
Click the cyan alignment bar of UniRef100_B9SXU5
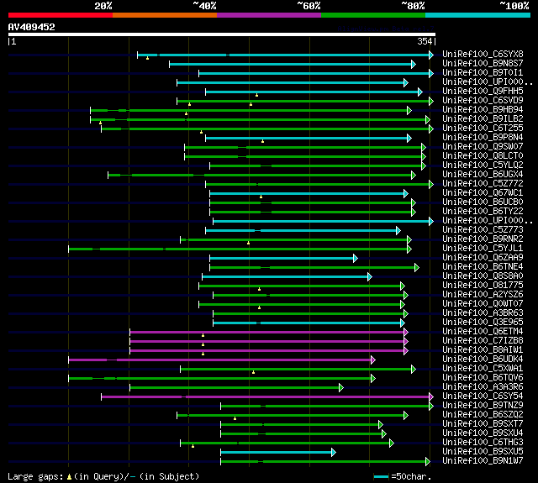(x=278, y=453)
